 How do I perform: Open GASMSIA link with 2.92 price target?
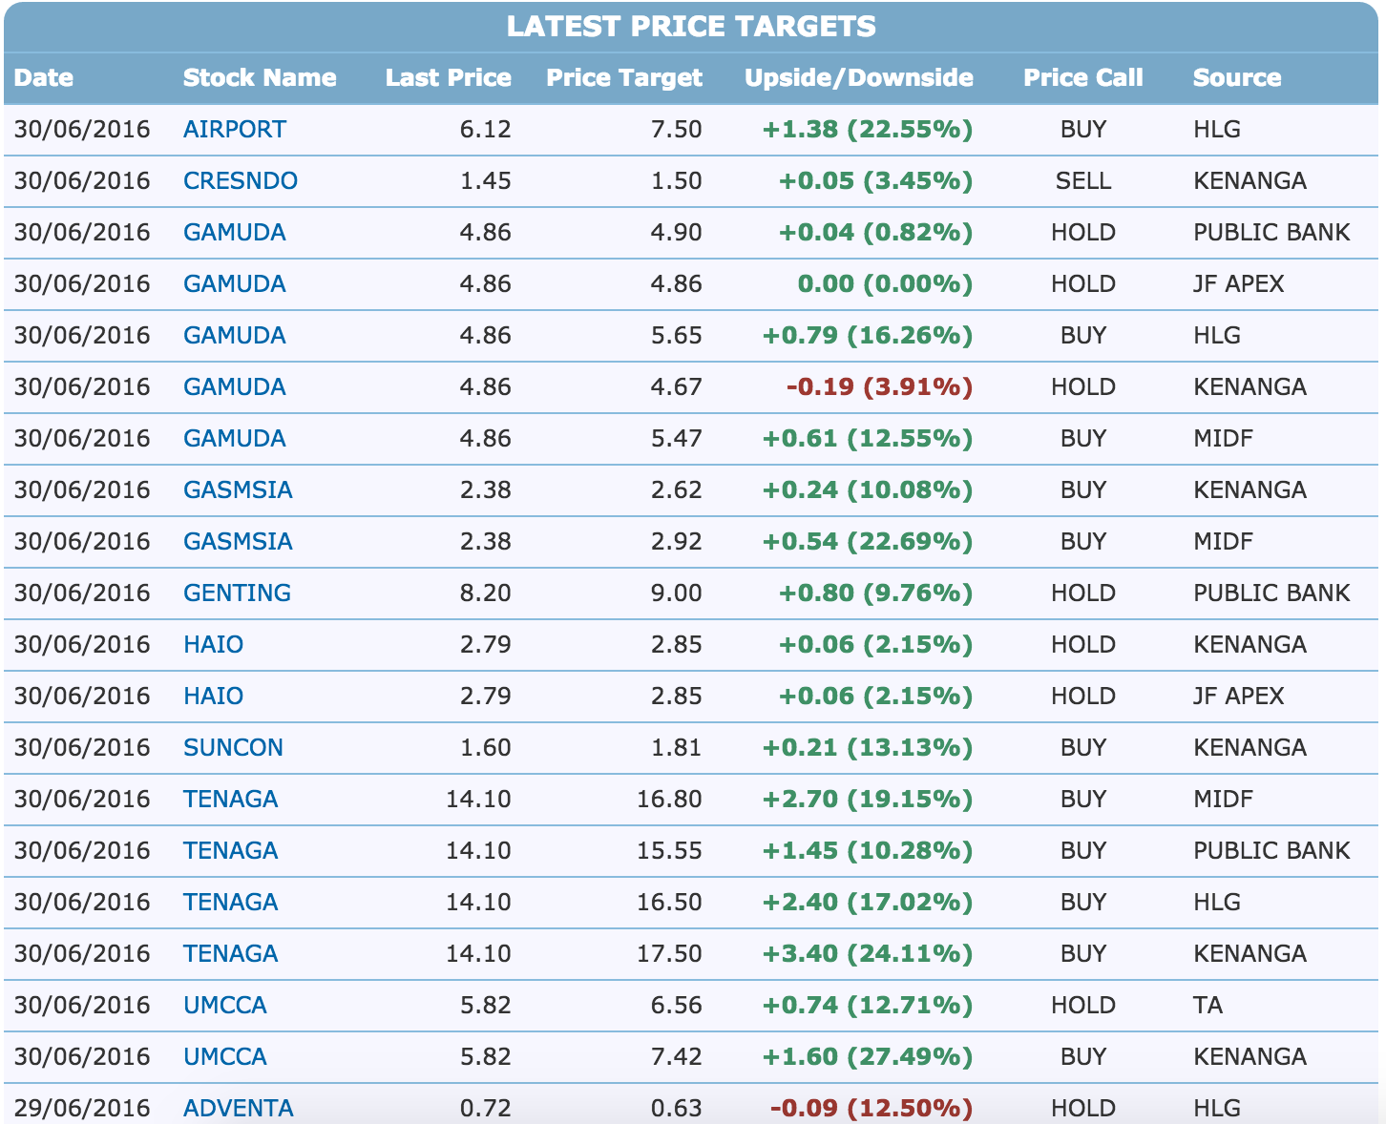[x=238, y=542]
